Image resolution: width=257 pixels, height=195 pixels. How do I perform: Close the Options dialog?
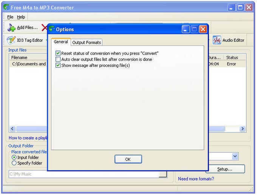click(x=203, y=29)
